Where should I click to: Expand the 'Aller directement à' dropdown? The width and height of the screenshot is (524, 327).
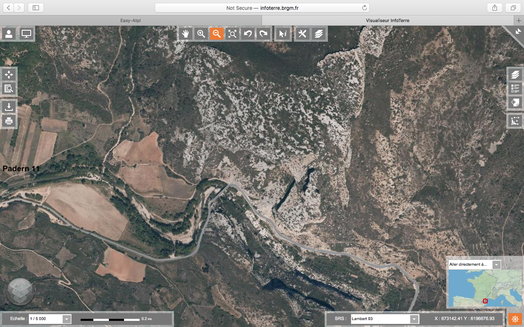point(496,264)
